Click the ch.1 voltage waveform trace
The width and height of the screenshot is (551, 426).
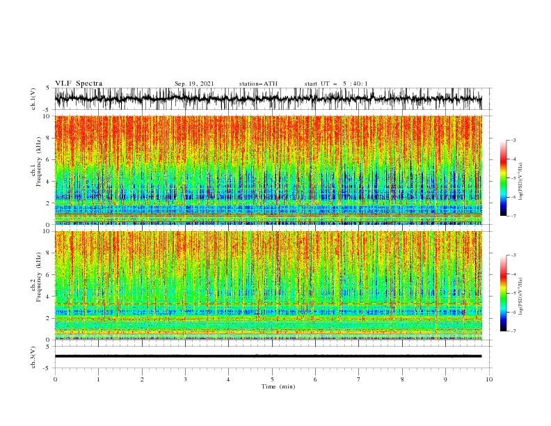pyautogui.click(x=268, y=98)
